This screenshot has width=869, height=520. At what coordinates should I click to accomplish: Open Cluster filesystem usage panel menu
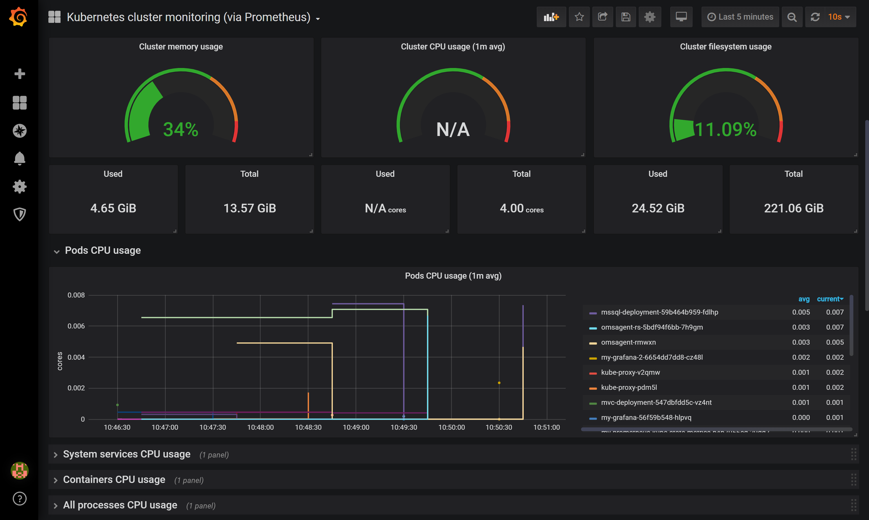tap(726, 47)
